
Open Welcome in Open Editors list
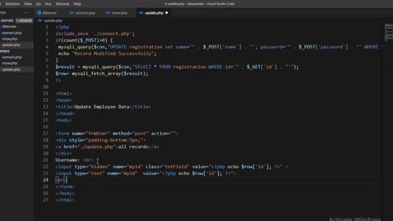(9, 26)
